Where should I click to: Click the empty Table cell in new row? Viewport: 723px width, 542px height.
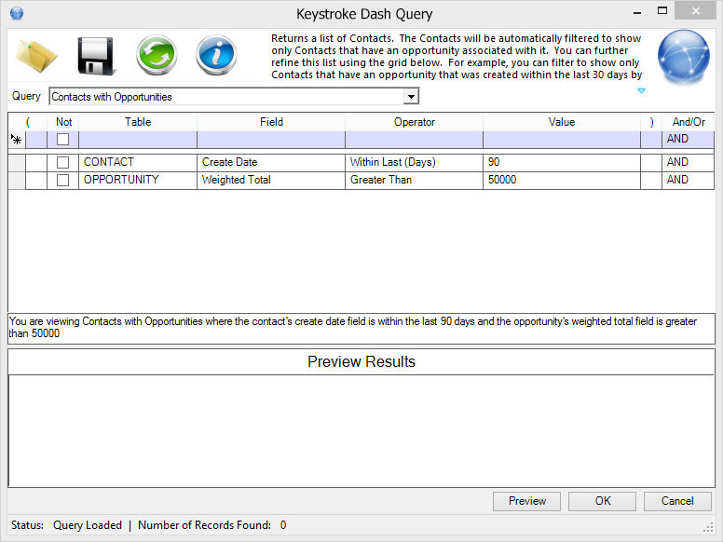coord(138,139)
